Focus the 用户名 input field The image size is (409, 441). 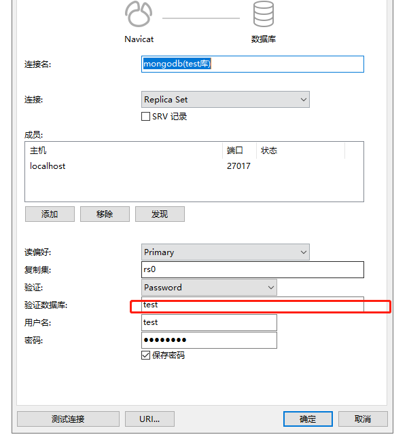(x=209, y=322)
